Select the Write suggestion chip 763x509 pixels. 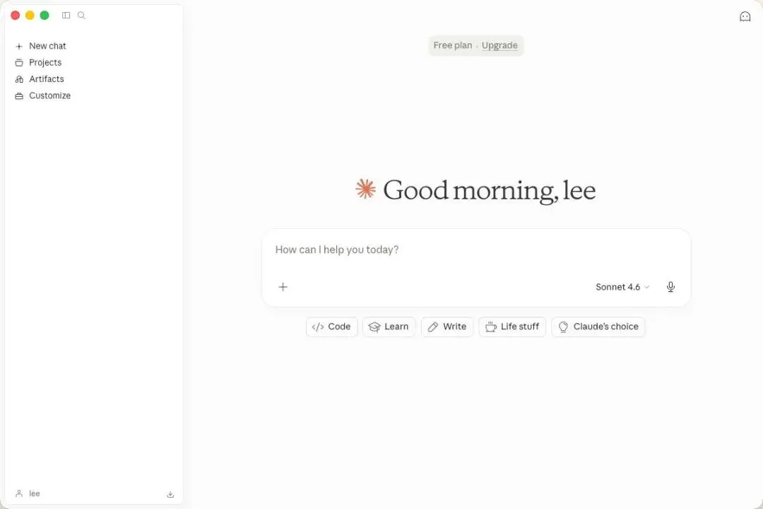[447, 327]
